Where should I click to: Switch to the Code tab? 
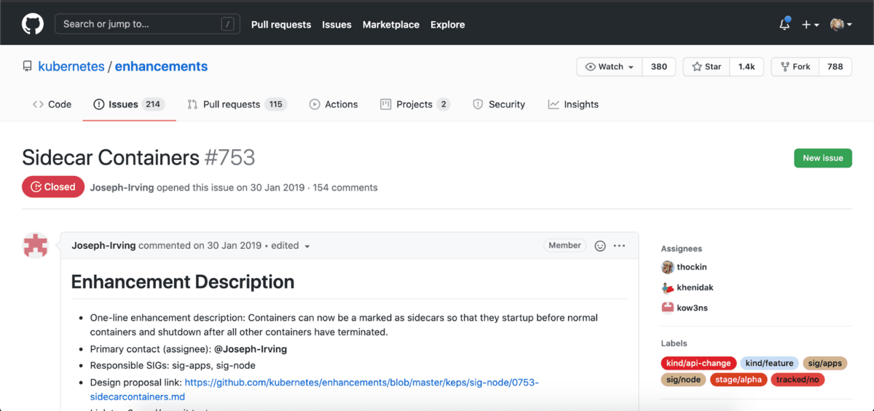click(x=52, y=104)
